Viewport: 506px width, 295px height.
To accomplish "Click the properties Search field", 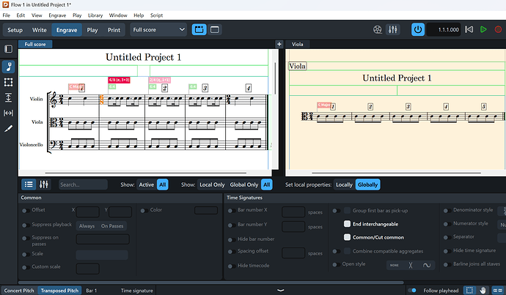I will click(x=83, y=184).
